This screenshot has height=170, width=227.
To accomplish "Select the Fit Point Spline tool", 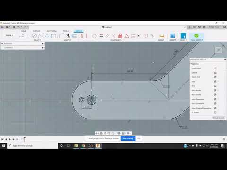I will coord(41,36).
